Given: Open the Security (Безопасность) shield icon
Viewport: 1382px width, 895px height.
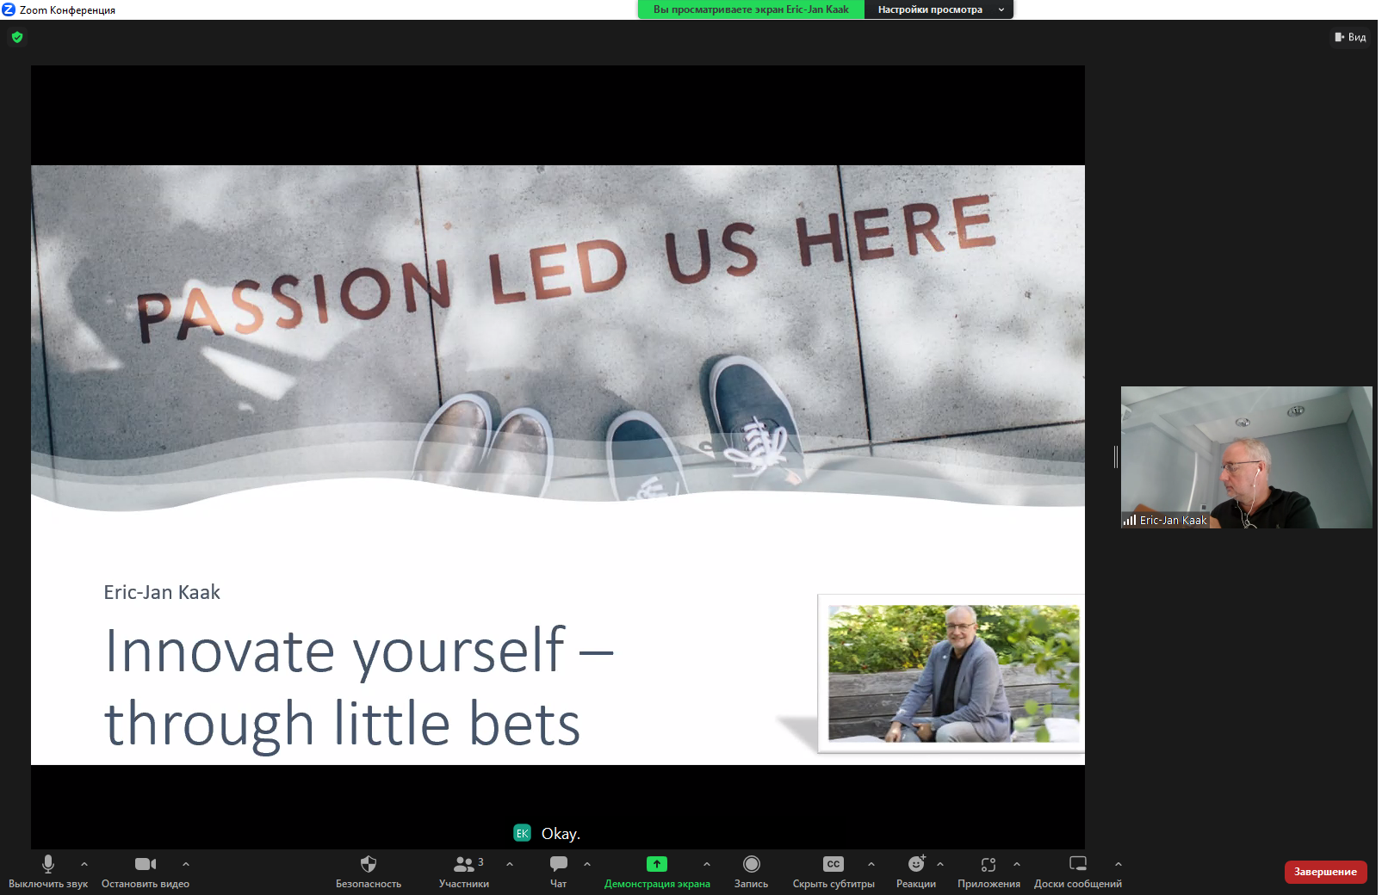Looking at the screenshot, I should click(x=369, y=864).
